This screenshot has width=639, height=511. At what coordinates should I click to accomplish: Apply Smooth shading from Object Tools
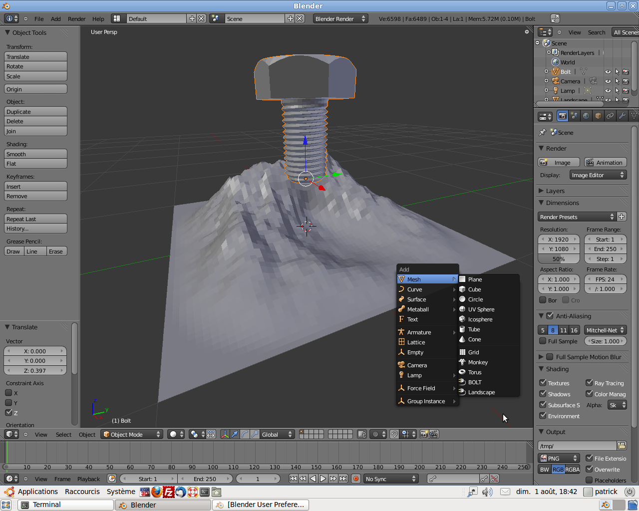tap(35, 154)
